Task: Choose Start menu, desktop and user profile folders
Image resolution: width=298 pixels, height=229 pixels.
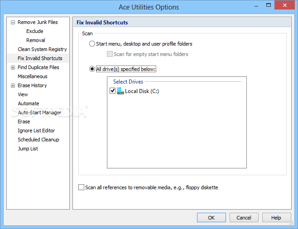Action: [x=141, y=44]
